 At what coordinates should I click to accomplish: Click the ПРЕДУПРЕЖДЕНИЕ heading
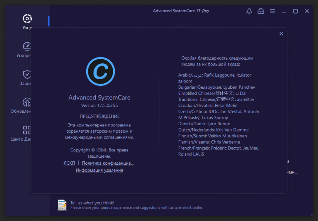click(x=99, y=116)
